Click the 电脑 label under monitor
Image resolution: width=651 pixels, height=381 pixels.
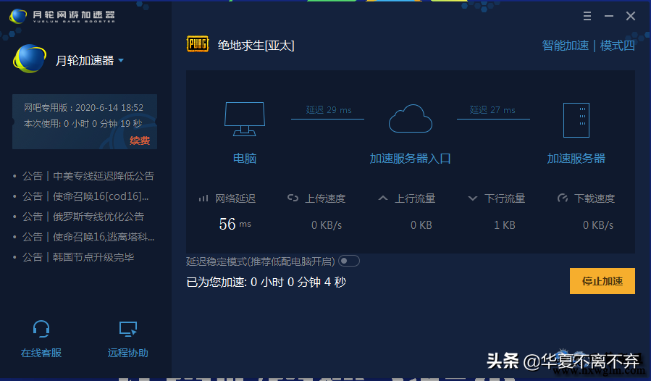click(245, 159)
